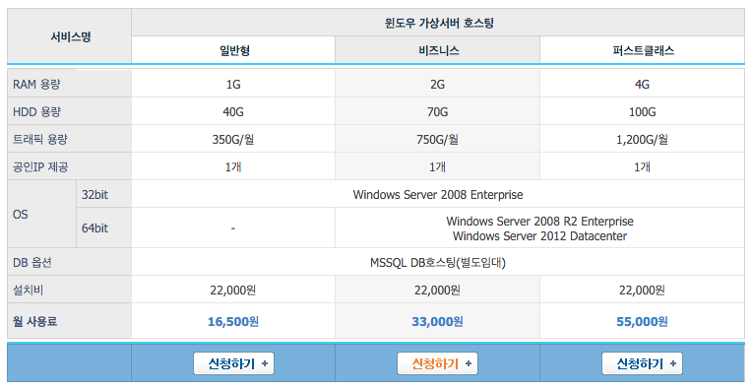752x390 pixels.
Task: Click the 2G RAM value
Action: click(x=437, y=85)
